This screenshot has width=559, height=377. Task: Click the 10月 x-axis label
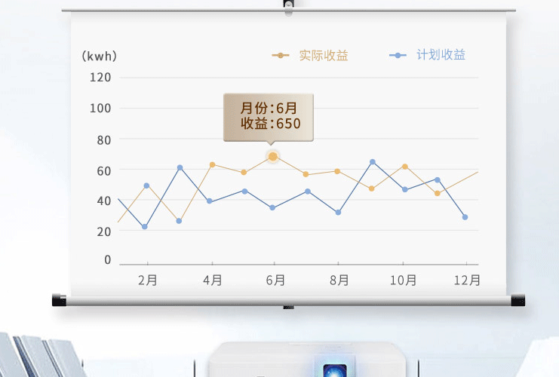[x=403, y=280]
